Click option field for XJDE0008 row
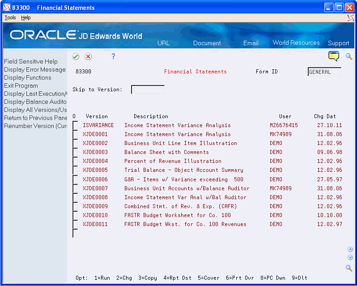 click(75, 197)
